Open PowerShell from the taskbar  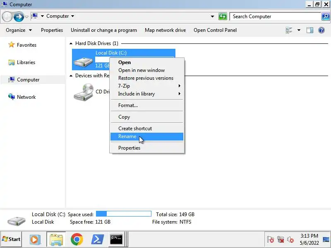(97, 239)
